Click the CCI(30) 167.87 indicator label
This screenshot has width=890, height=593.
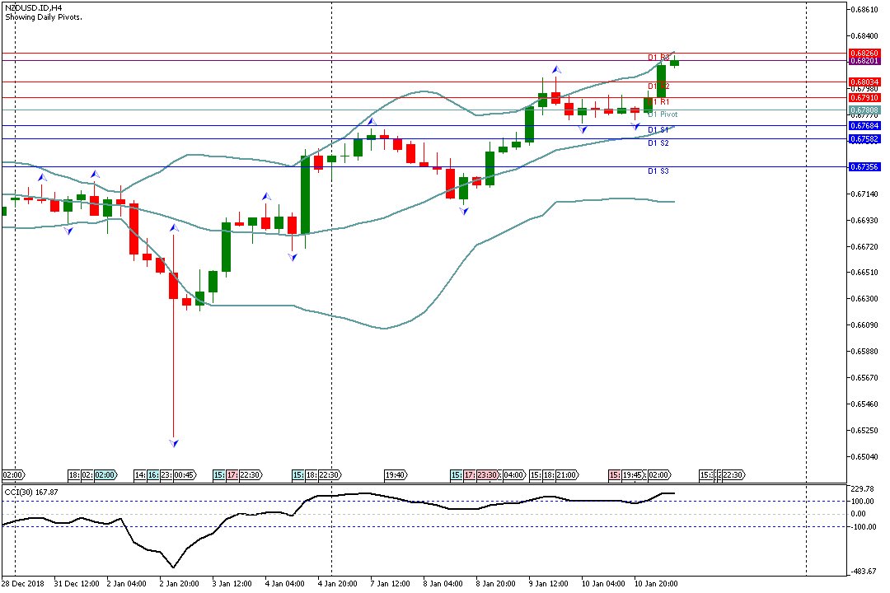pyautogui.click(x=31, y=492)
